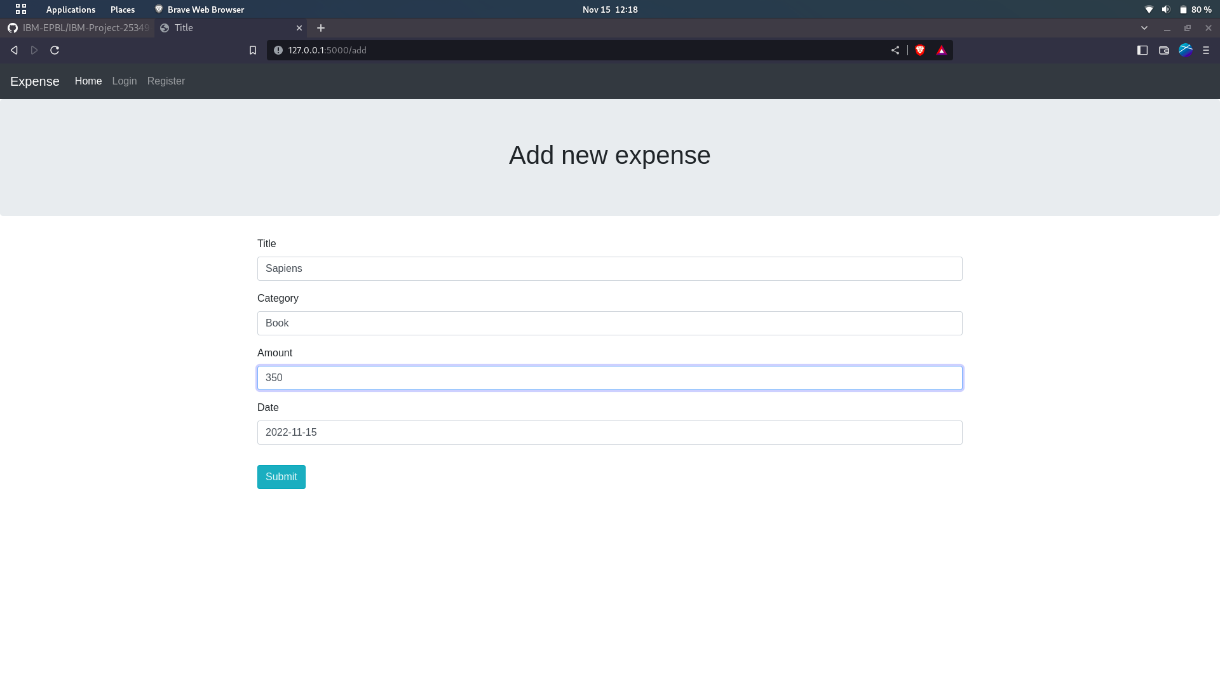Toggle the sidebar panel icon
Viewport: 1220px width, 686px height.
(1142, 50)
